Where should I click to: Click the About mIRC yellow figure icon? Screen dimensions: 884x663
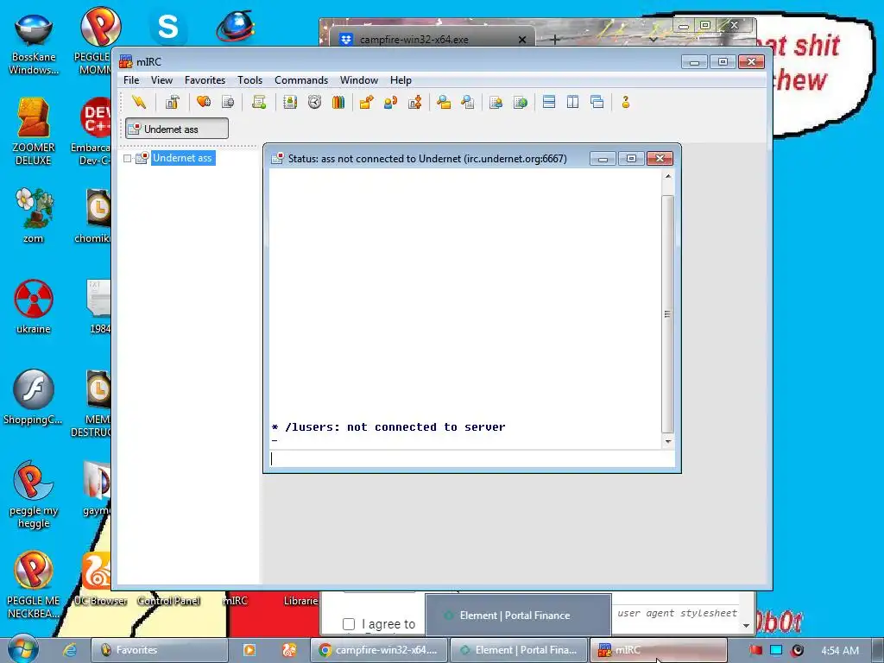coord(625,102)
